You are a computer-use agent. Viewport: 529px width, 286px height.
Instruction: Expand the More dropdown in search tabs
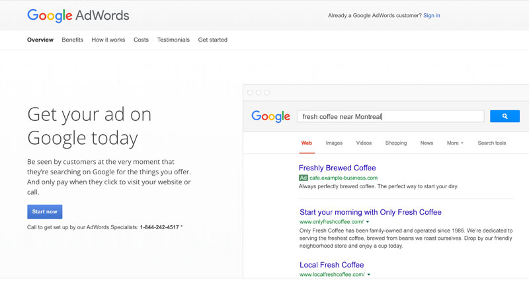click(x=455, y=143)
